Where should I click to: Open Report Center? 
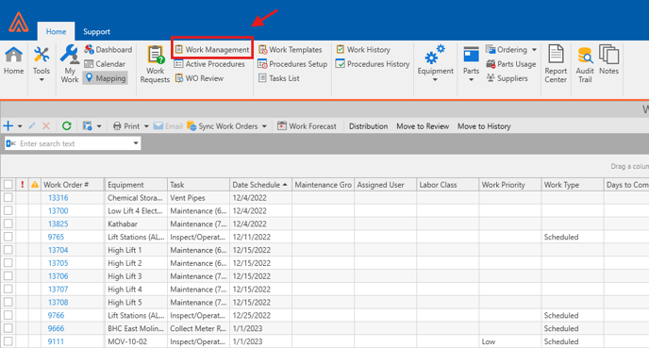click(x=556, y=64)
